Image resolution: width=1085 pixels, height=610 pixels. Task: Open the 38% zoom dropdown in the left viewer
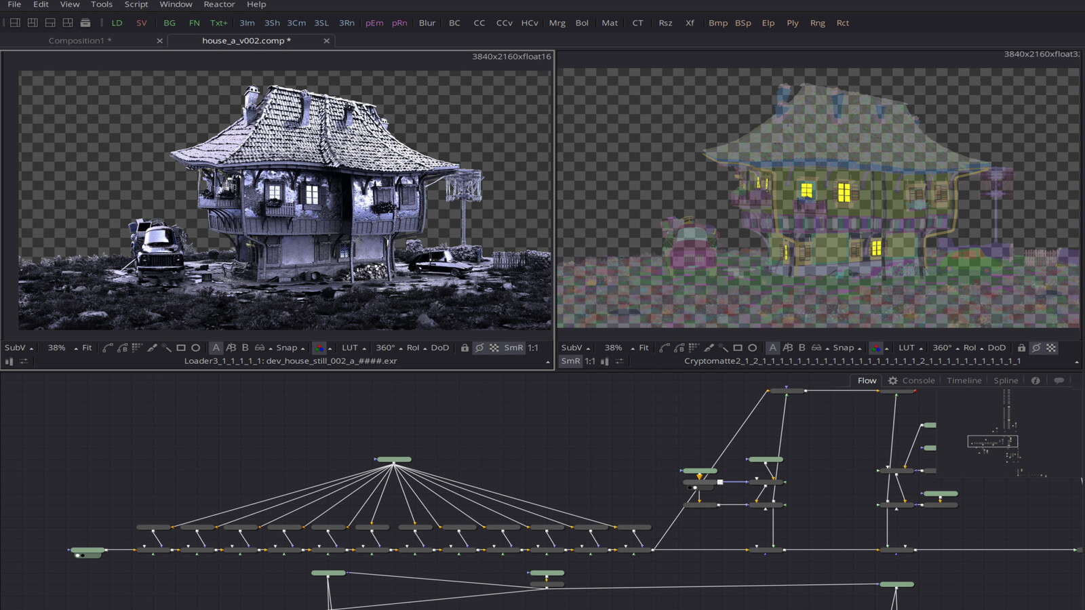click(62, 347)
